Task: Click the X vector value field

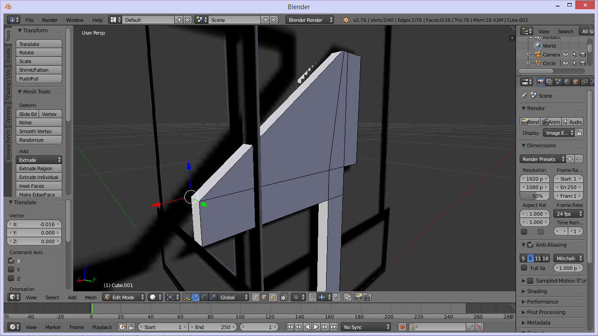Action: coord(34,224)
